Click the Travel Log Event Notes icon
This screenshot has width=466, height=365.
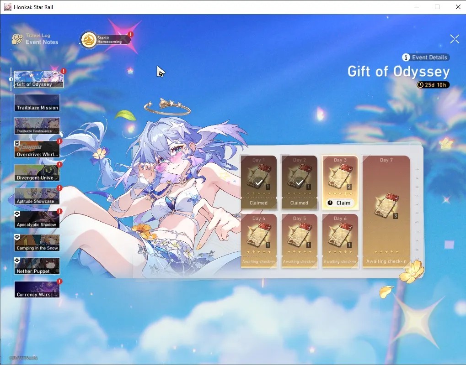[x=17, y=39]
